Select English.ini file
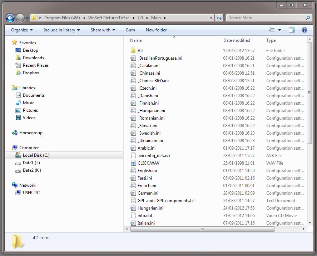This screenshot has width=317, height=256. [147, 171]
